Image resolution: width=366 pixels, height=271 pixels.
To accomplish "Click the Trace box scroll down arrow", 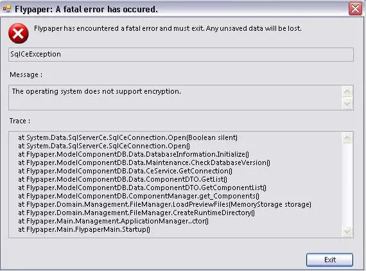I will point(347,231).
